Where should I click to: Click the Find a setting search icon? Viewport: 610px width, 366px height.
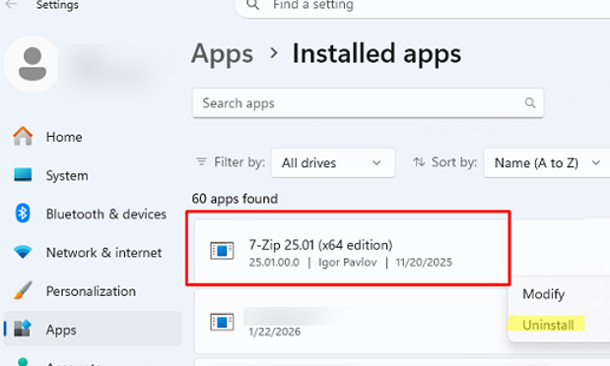click(x=253, y=5)
